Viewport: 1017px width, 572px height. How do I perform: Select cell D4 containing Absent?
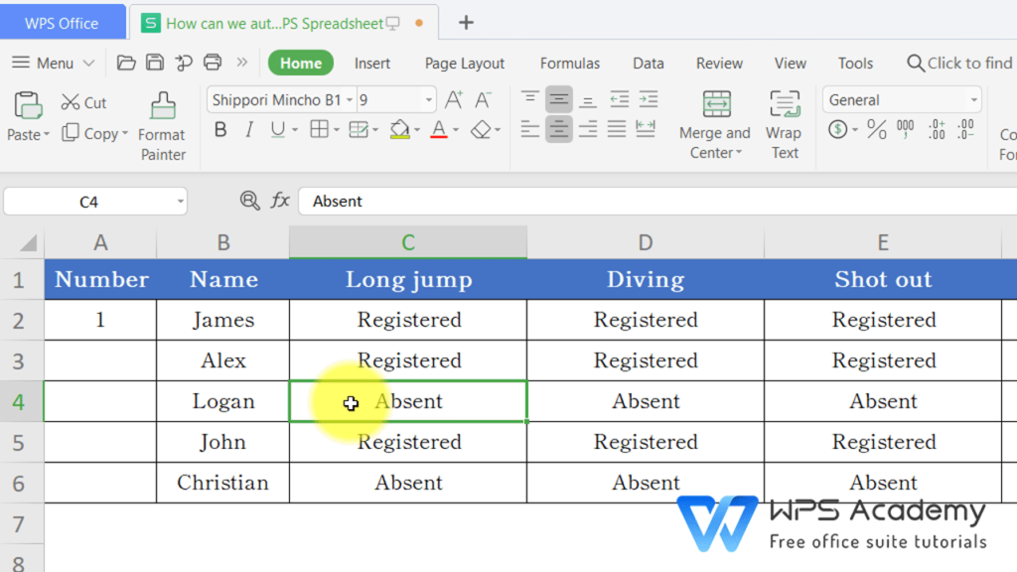pyautogui.click(x=646, y=401)
